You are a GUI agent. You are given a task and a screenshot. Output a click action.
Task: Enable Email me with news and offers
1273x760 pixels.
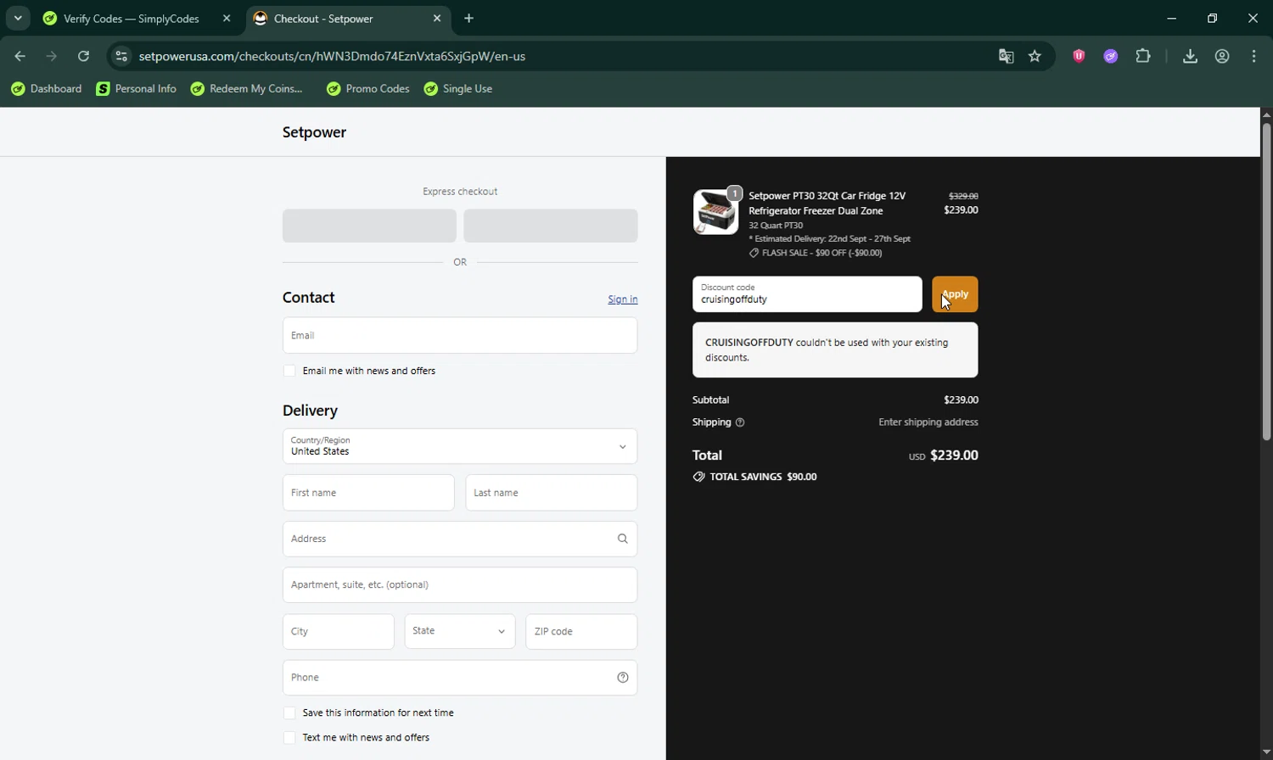[x=289, y=371]
